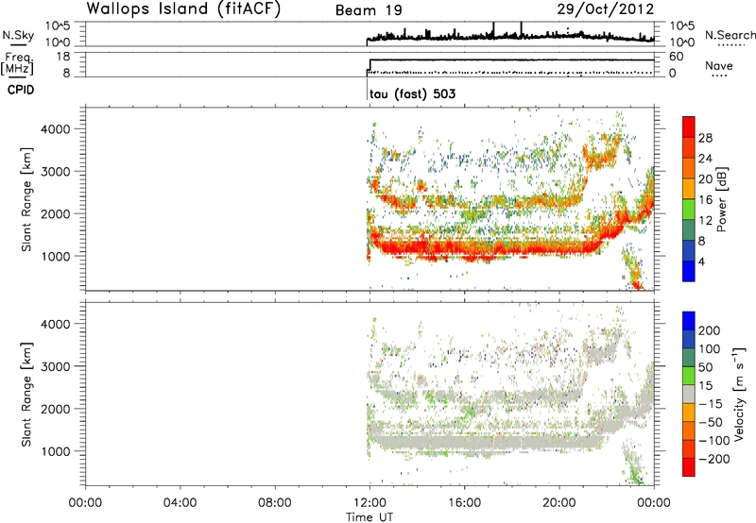Click the 'Time UT' axis label

click(369, 517)
